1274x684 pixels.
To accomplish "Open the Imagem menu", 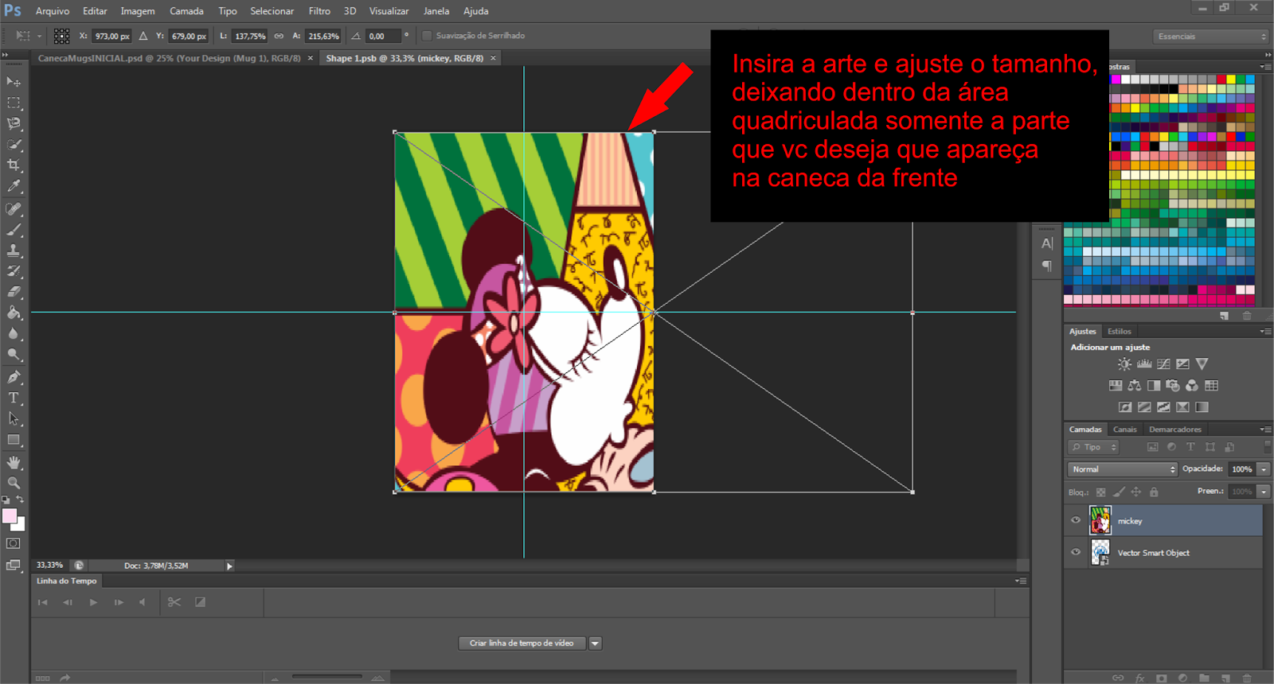I will click(138, 11).
